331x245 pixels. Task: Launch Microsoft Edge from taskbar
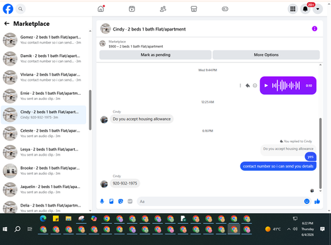43,219
